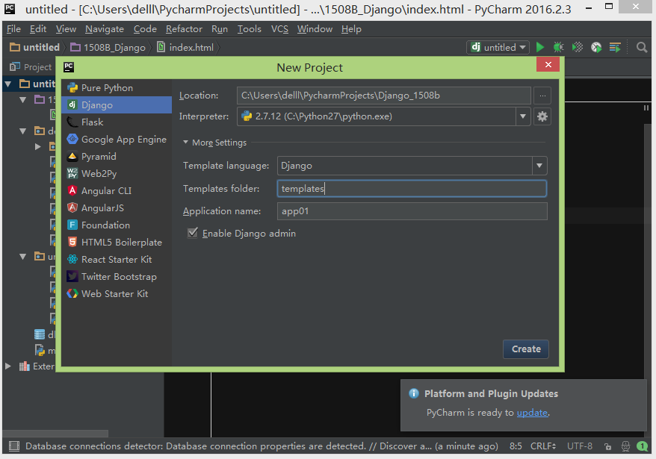The height and width of the screenshot is (459, 656).
Task: Click the info icon in update notification
Action: point(414,393)
